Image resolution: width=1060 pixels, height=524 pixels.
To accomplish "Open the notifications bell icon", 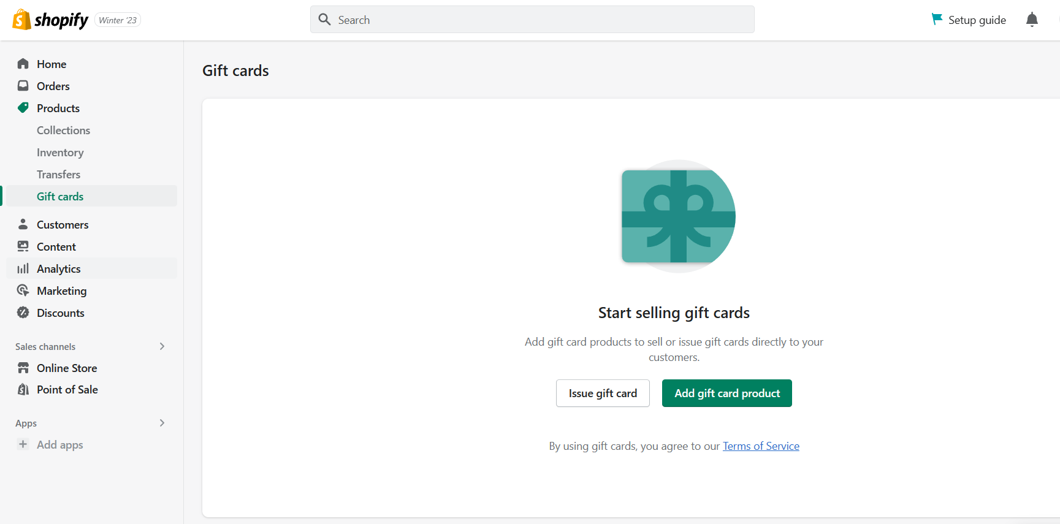I will pyautogui.click(x=1032, y=20).
